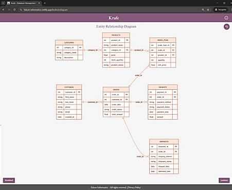Click product_name field in PRODUCTS table
The image size is (232, 190).
[x=116, y=45]
